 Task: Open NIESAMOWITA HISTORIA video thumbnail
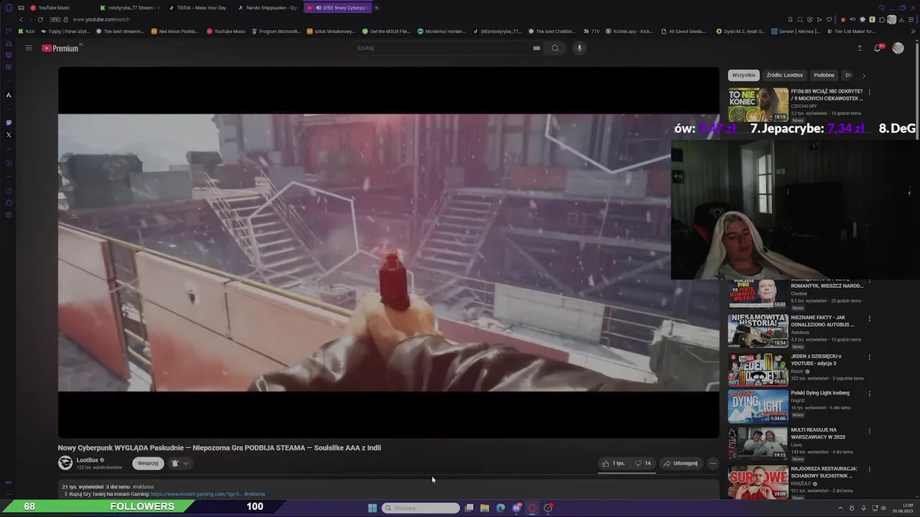click(758, 330)
